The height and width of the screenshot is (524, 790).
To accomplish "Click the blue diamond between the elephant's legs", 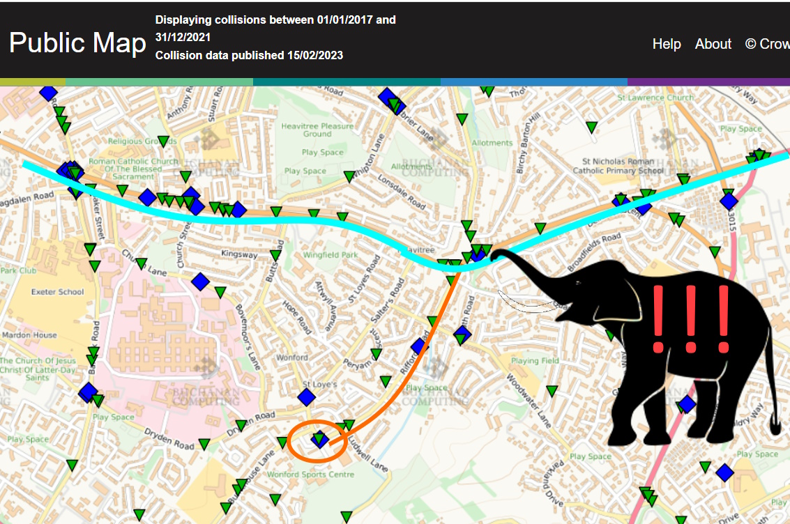I will (686, 404).
